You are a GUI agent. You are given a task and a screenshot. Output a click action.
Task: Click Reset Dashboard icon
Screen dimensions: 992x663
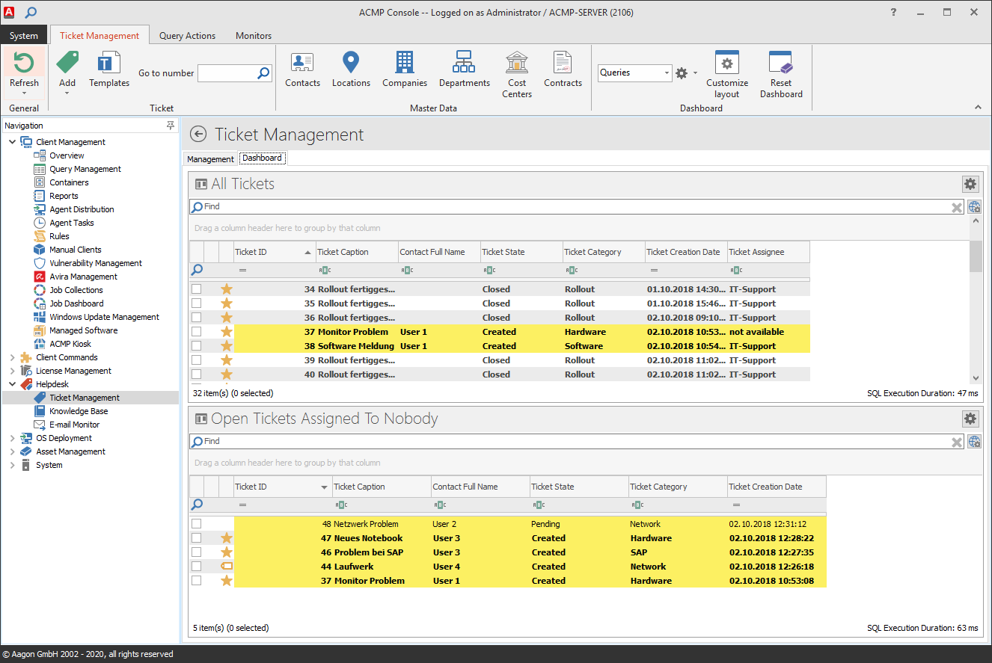tap(780, 63)
